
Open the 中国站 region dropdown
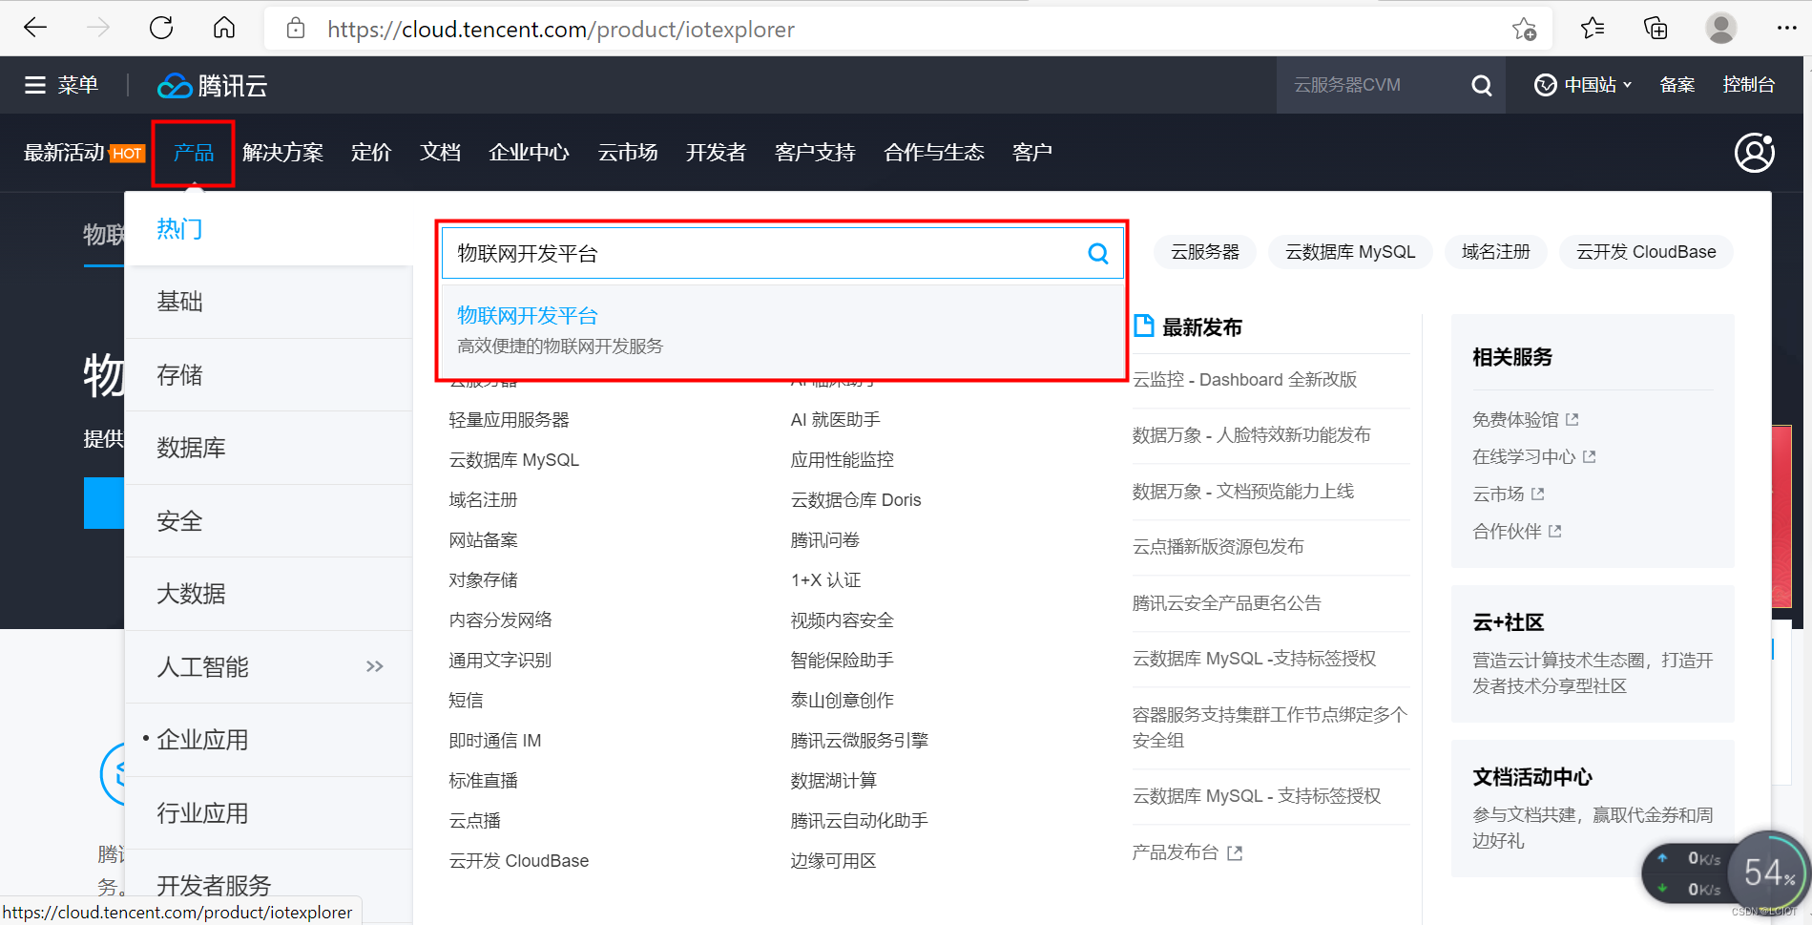(1583, 85)
